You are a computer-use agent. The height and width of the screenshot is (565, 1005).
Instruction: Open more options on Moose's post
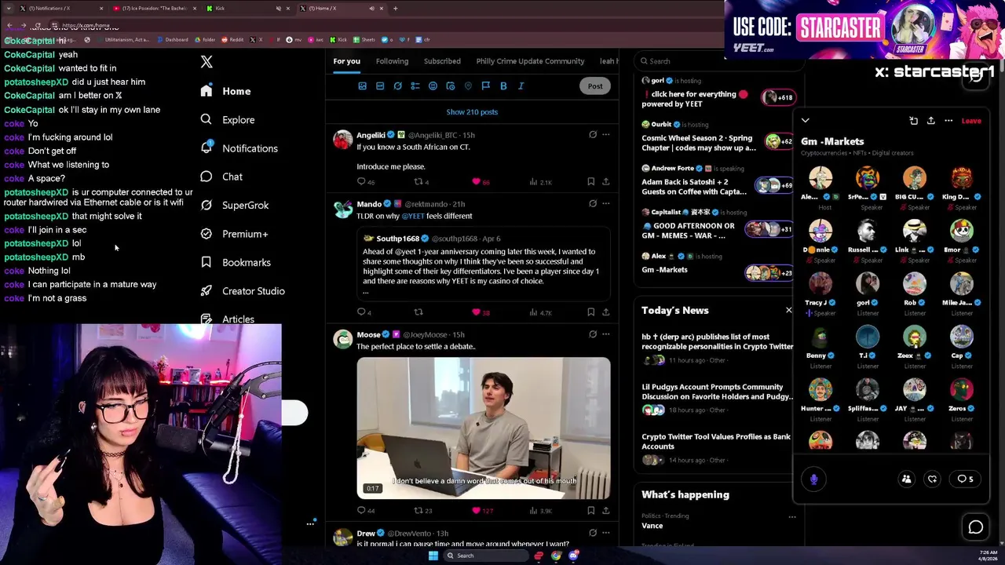[606, 334]
